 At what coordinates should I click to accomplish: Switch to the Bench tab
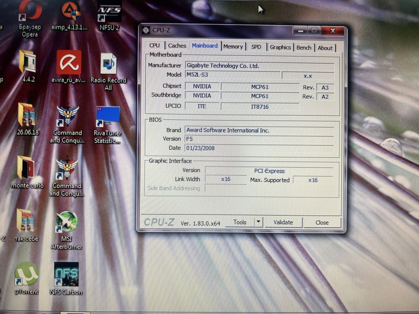(304, 48)
